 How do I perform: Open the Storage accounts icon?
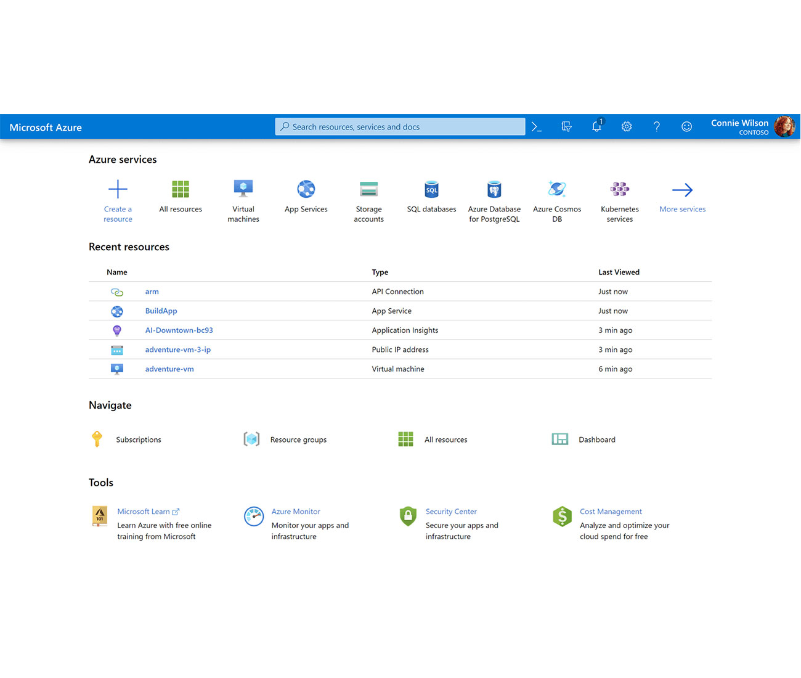(x=368, y=189)
